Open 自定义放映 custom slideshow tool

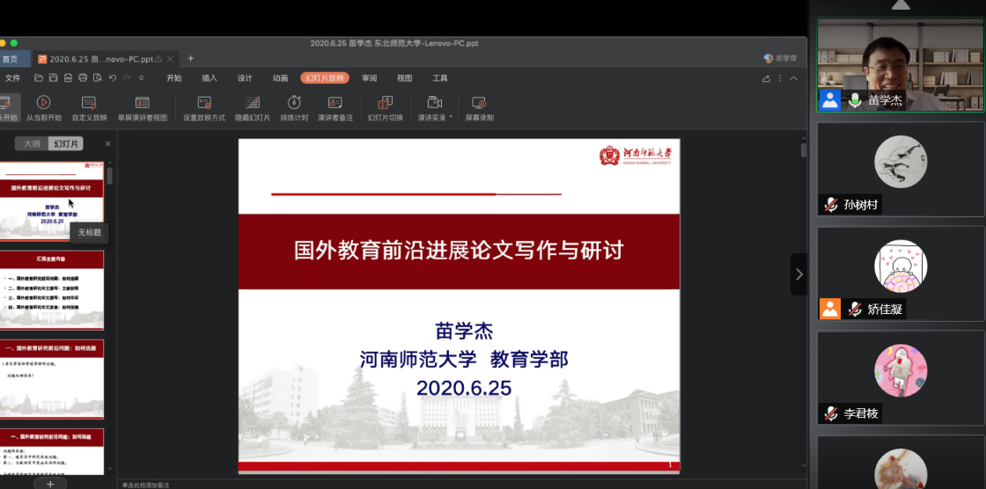click(x=89, y=103)
